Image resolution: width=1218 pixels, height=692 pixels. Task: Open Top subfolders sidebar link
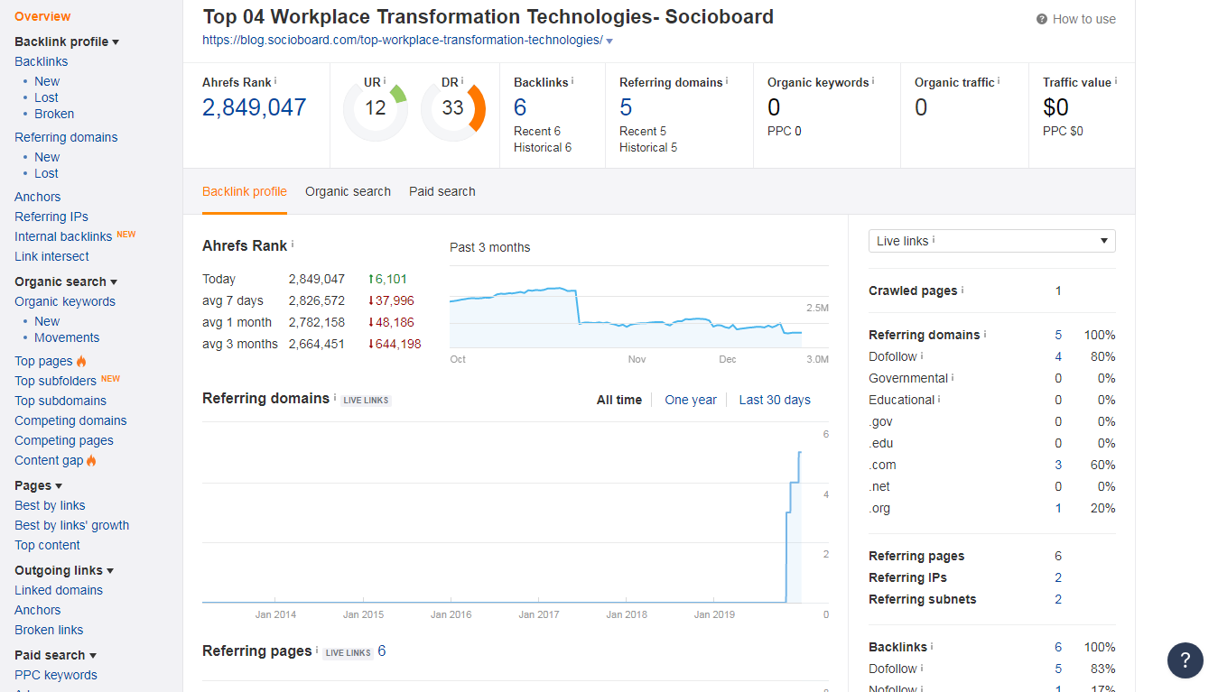tap(55, 381)
